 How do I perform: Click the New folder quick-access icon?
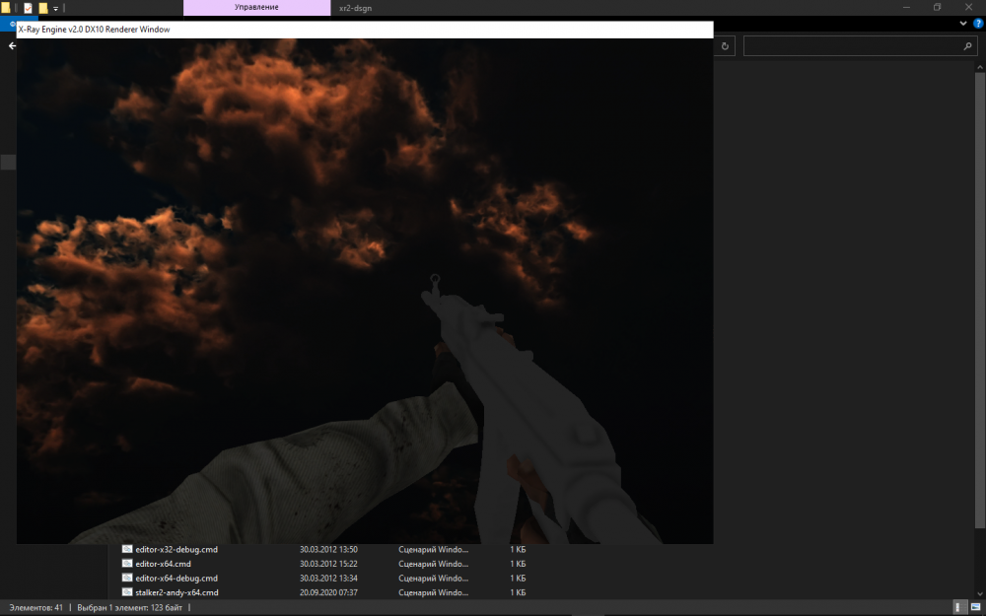42,8
